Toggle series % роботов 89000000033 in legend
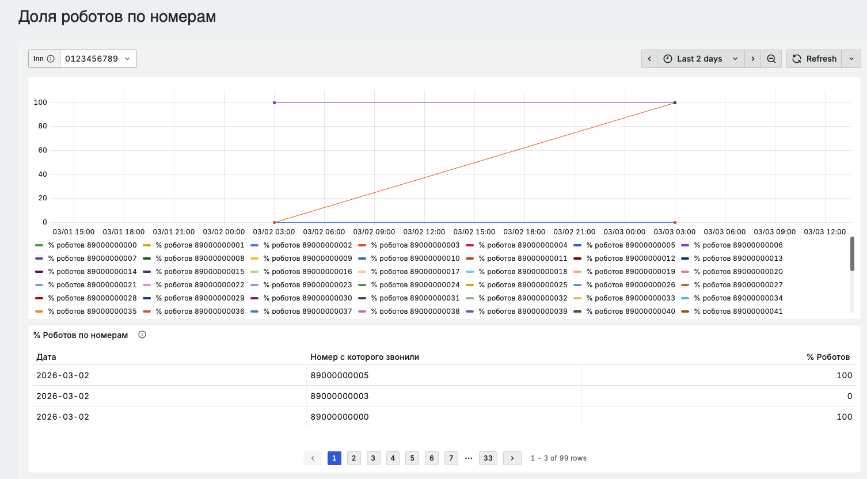Image resolution: width=867 pixels, height=479 pixels. (x=631, y=298)
